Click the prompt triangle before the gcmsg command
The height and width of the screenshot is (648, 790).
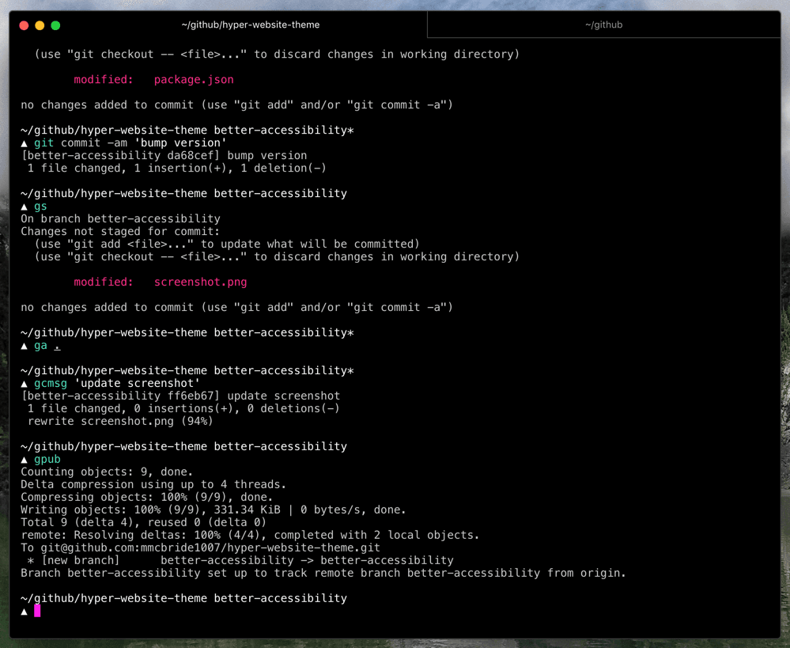[x=25, y=384]
